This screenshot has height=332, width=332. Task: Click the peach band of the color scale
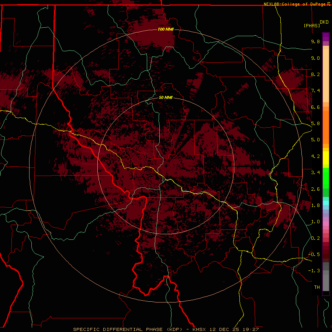326,75
